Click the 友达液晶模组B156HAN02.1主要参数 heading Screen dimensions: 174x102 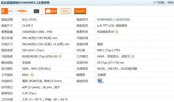click(25, 3)
